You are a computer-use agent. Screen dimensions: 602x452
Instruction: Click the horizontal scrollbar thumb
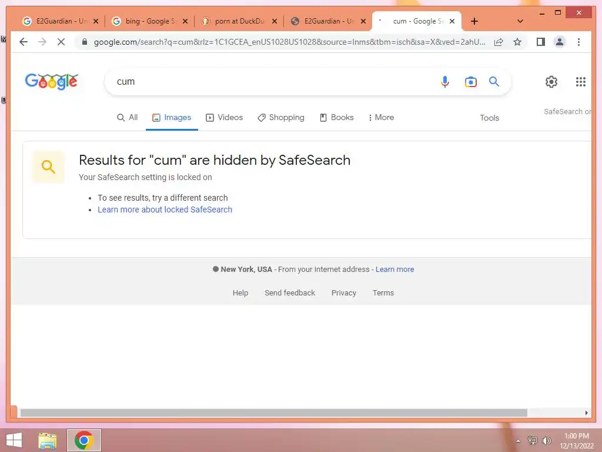tap(274, 413)
